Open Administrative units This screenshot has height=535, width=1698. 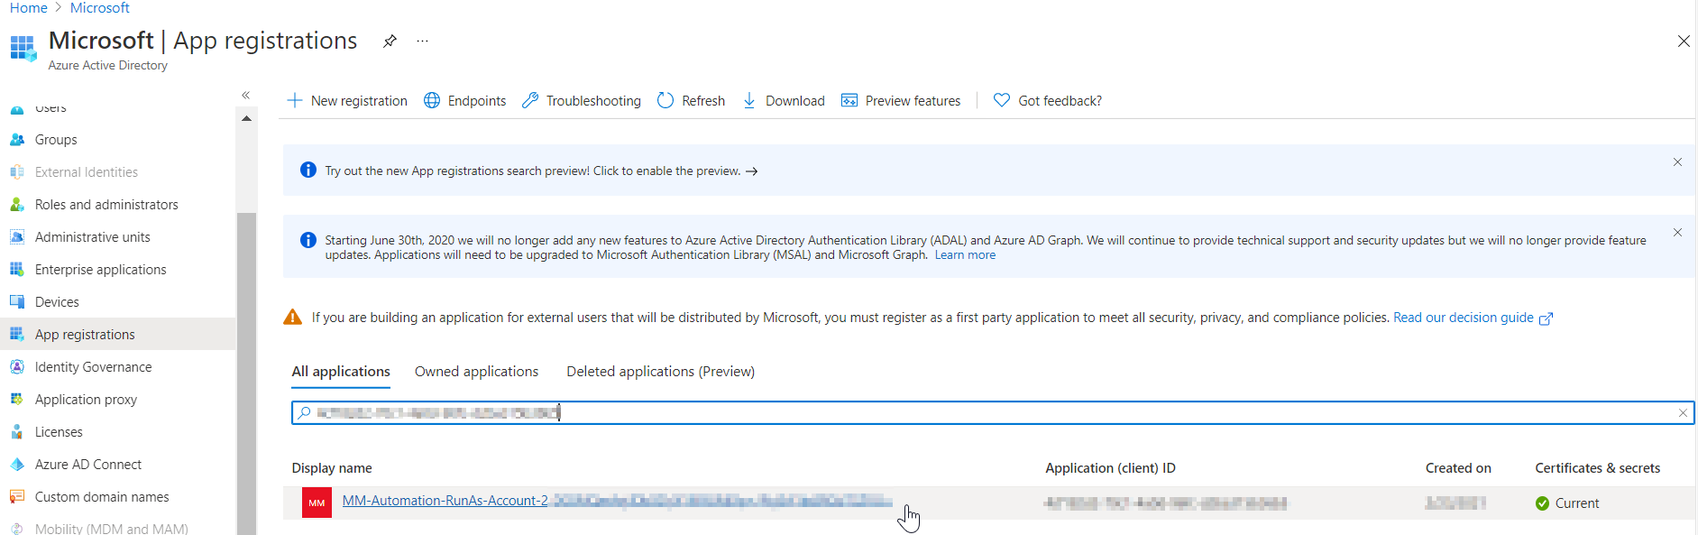tap(93, 237)
